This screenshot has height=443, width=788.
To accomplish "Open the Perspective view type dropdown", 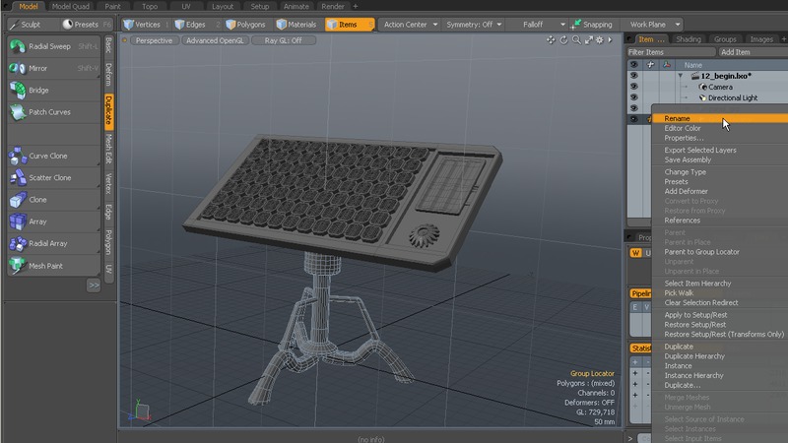I will pyautogui.click(x=154, y=40).
